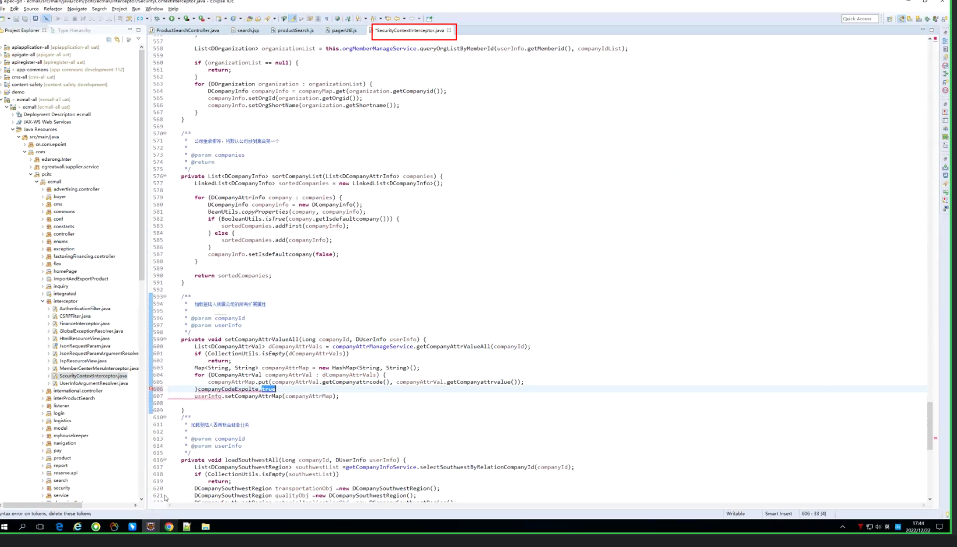
Task: Click the Quick Access search field
Action: [x=860, y=19]
